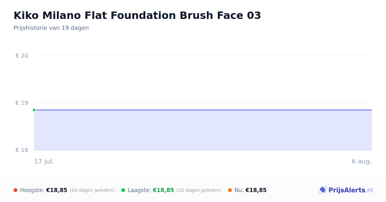The height and width of the screenshot is (202, 386).
Task: Click the Hoogste €18,85 price value
Action: (57, 190)
